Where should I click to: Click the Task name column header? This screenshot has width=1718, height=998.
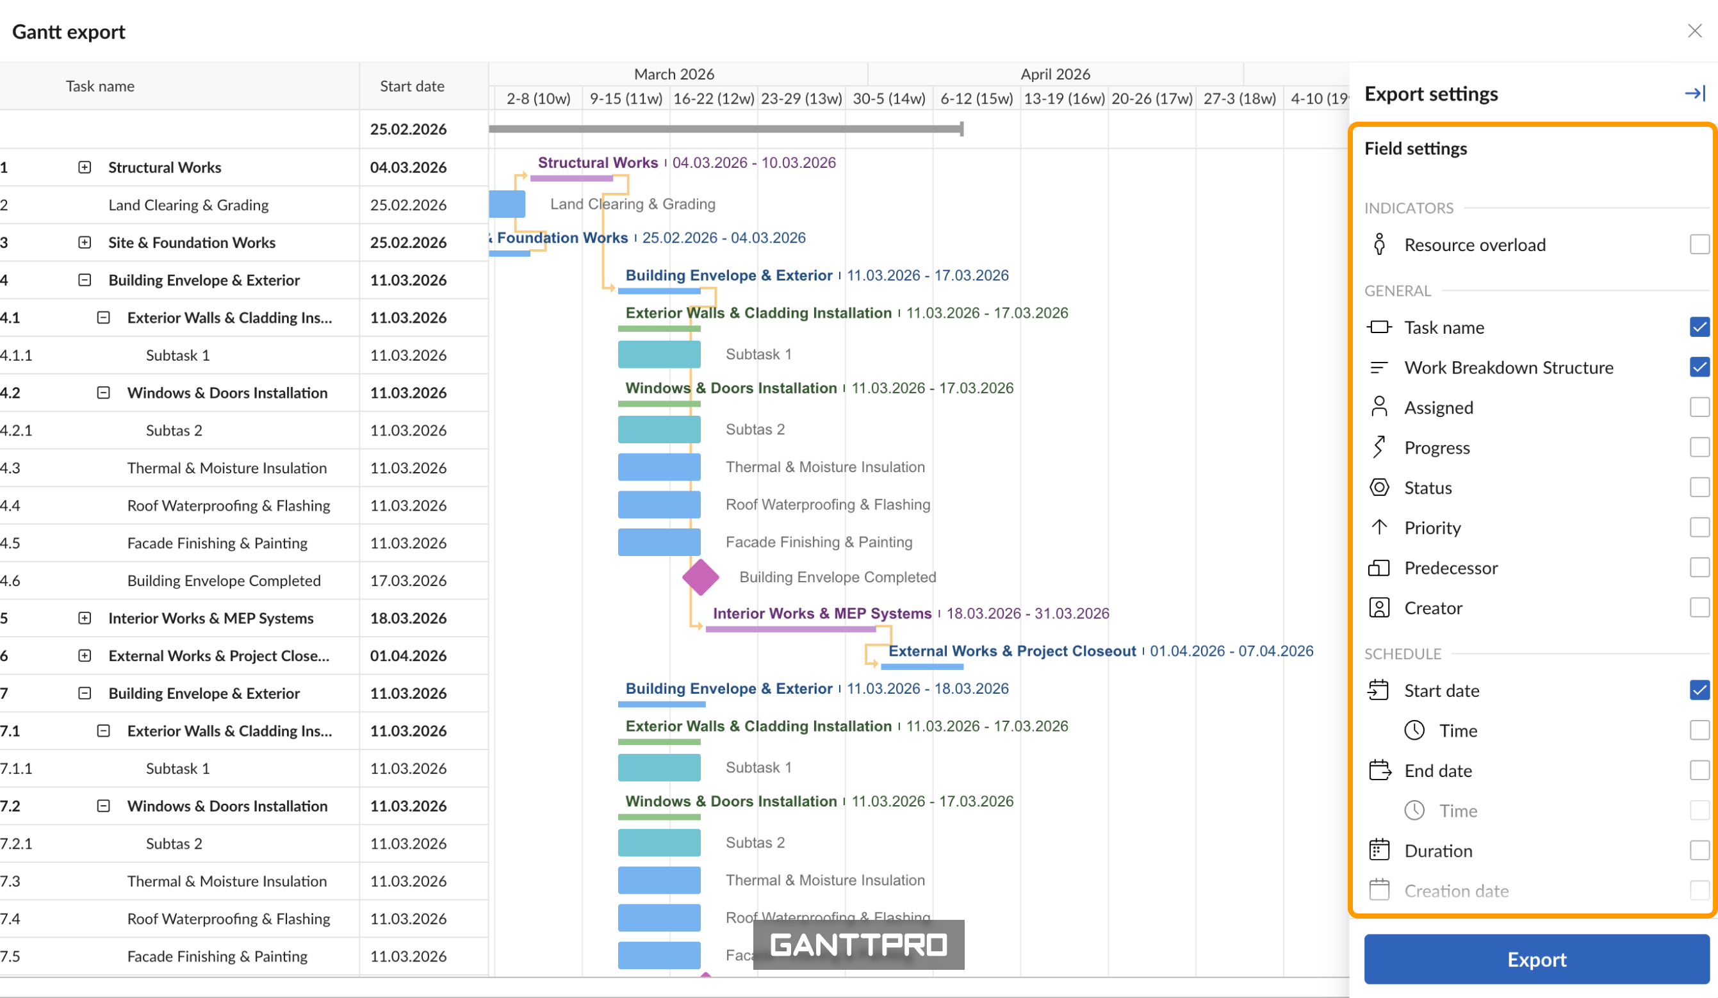pos(100,86)
